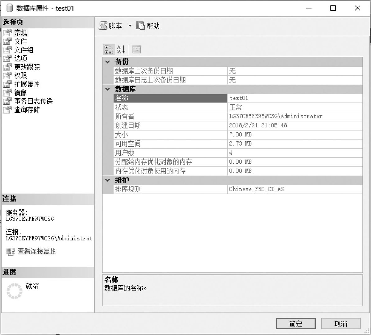Click connection properties network icon
Screen dimensions: 371x335
[10, 251]
